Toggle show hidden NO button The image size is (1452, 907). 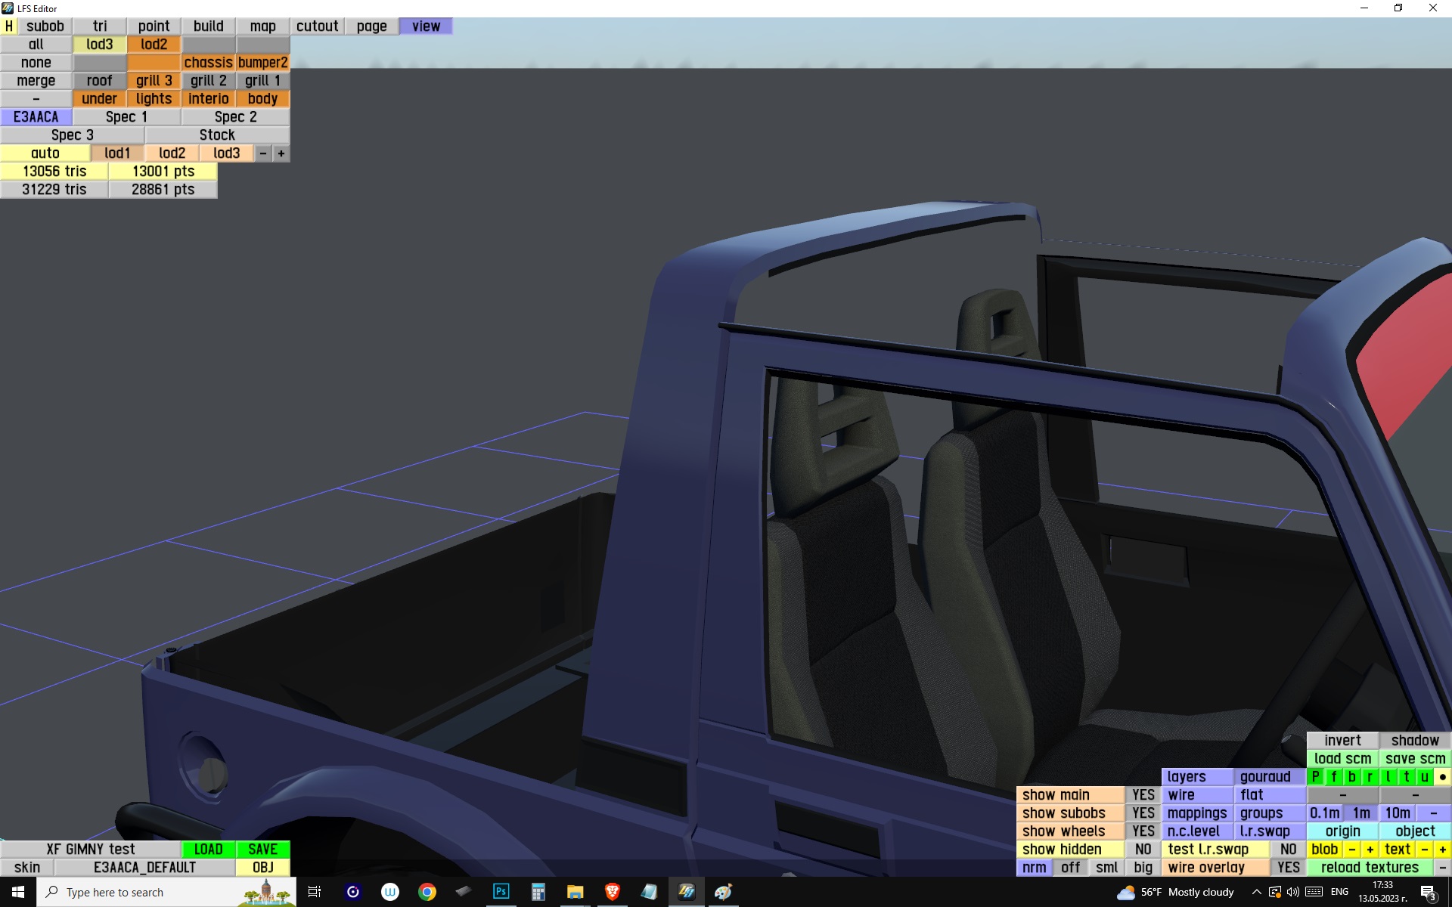(1143, 850)
